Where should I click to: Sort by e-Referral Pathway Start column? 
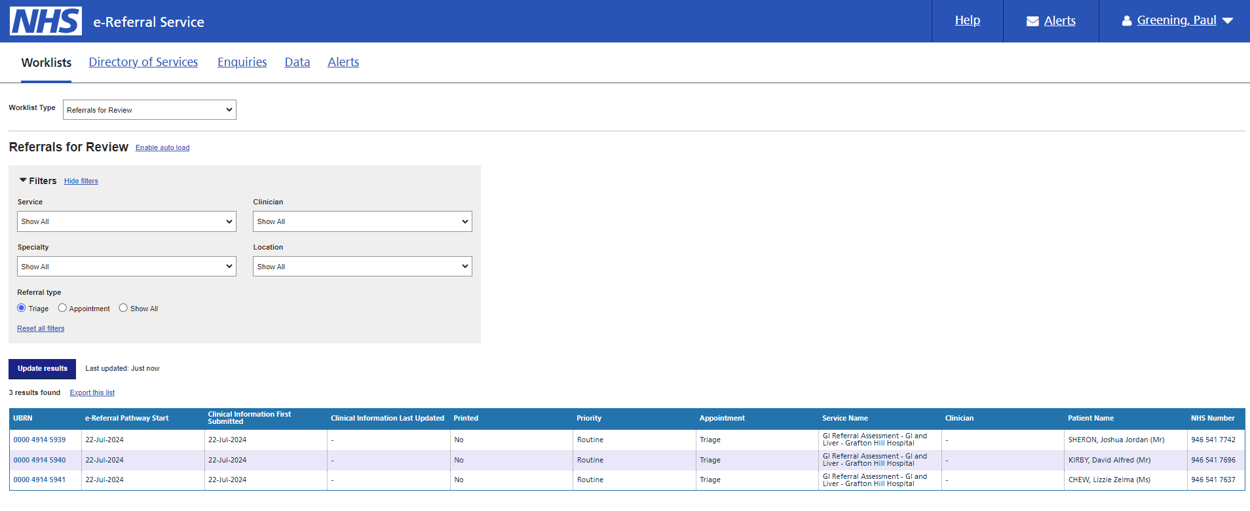pos(127,418)
